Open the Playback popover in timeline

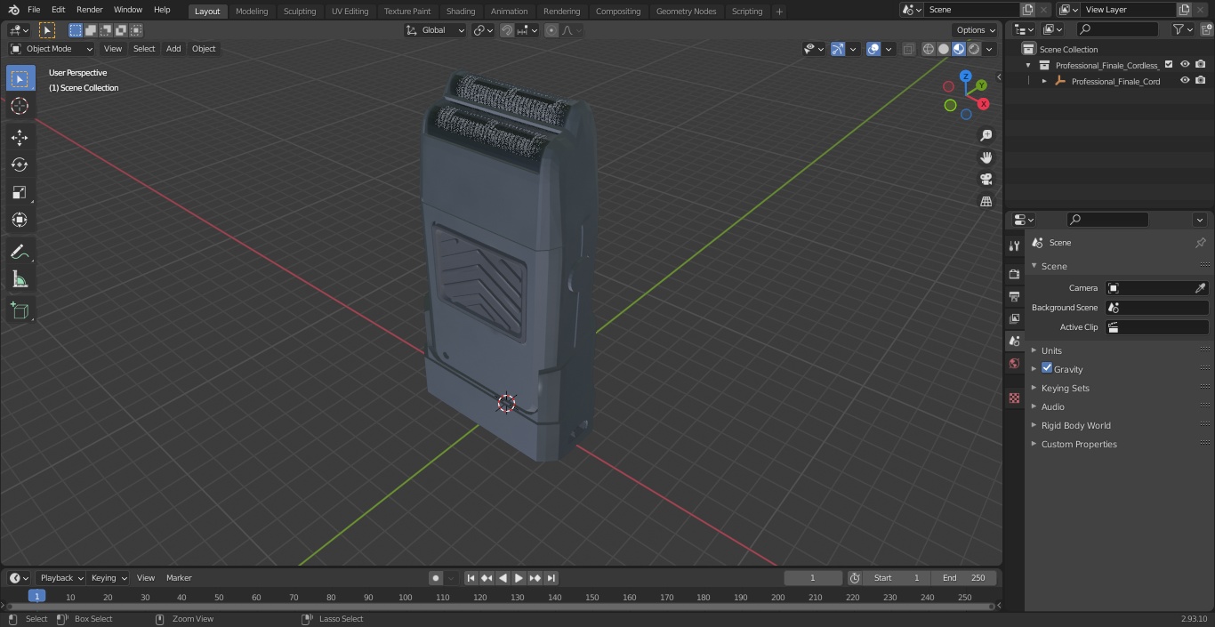pos(60,578)
